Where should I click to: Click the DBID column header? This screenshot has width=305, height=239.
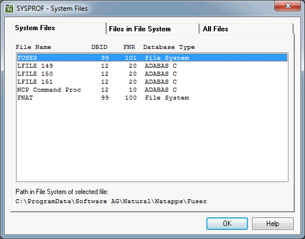[99, 47]
